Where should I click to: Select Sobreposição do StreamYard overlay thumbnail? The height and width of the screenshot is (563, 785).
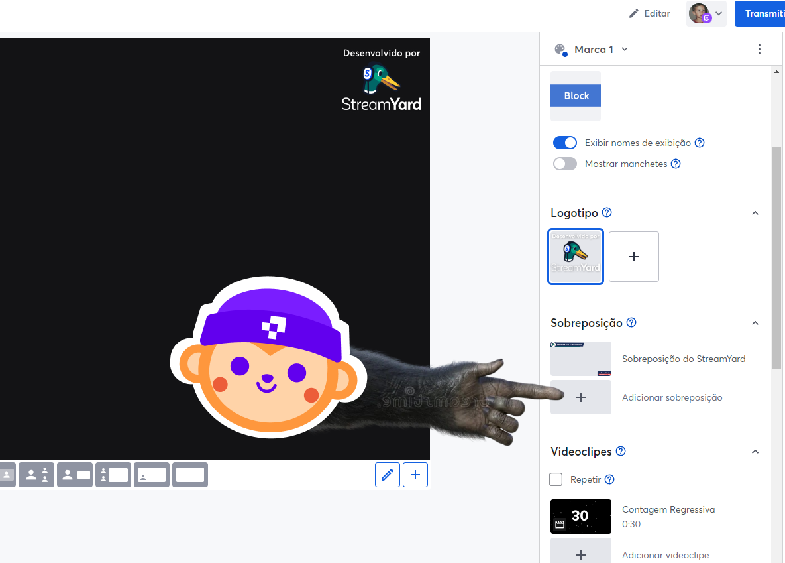(x=581, y=359)
